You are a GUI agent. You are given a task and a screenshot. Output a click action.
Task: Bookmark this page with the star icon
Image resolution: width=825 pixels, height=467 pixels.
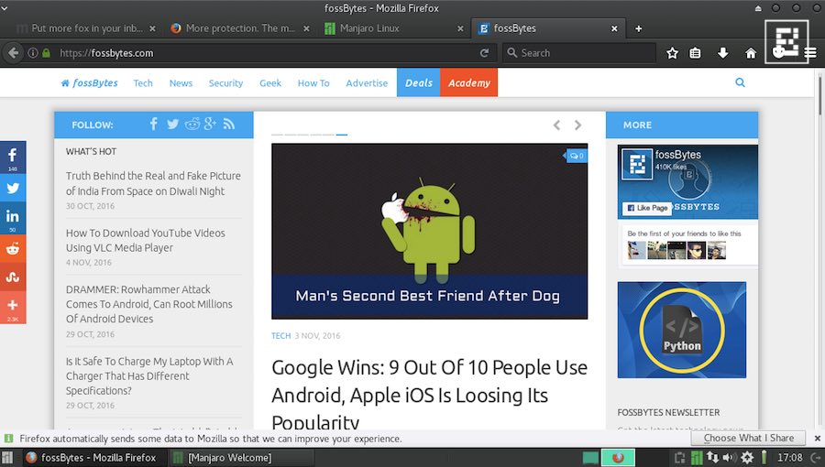[672, 53]
